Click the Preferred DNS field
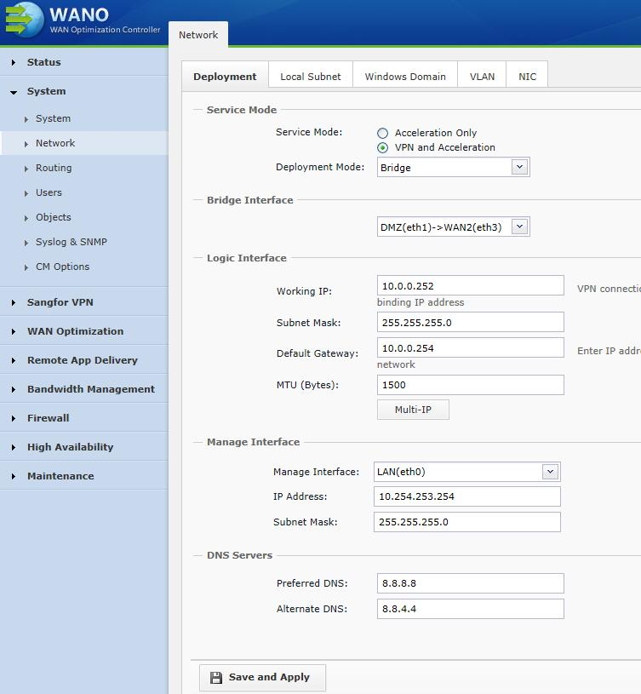 tap(470, 583)
